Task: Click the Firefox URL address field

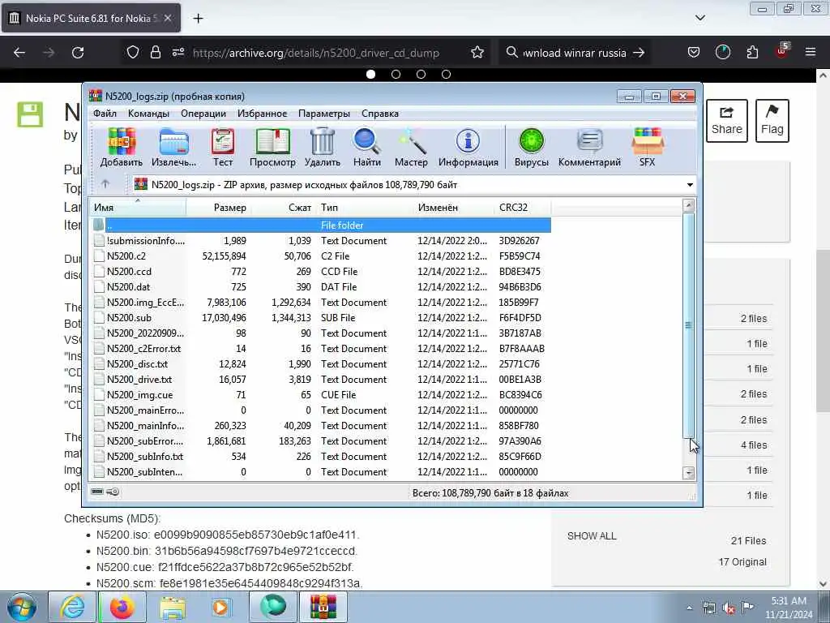Action: pyautogui.click(x=316, y=53)
